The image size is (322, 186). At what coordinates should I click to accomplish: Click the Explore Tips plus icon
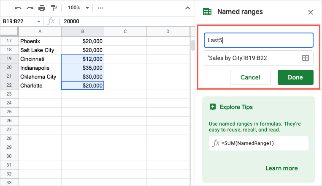point(213,107)
